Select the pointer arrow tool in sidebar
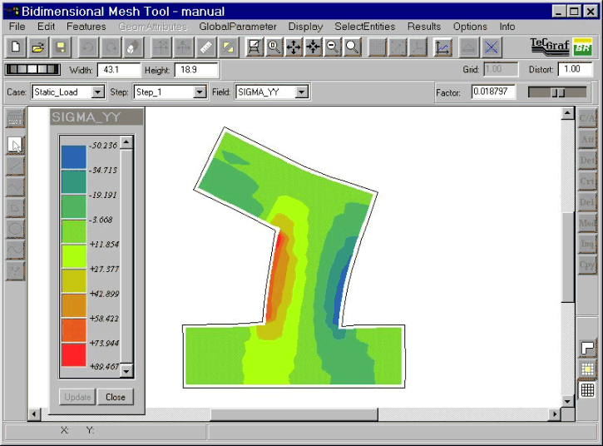 point(15,145)
